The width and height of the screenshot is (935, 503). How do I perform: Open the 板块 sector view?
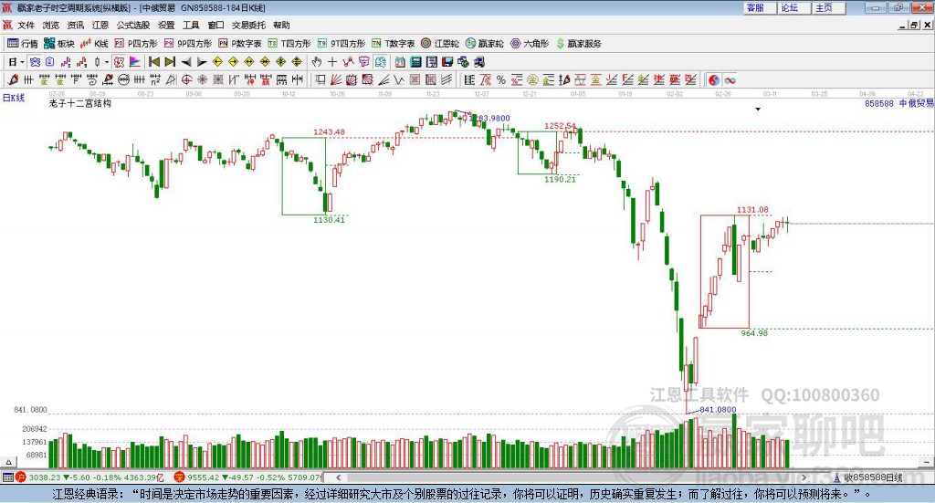[x=58, y=44]
